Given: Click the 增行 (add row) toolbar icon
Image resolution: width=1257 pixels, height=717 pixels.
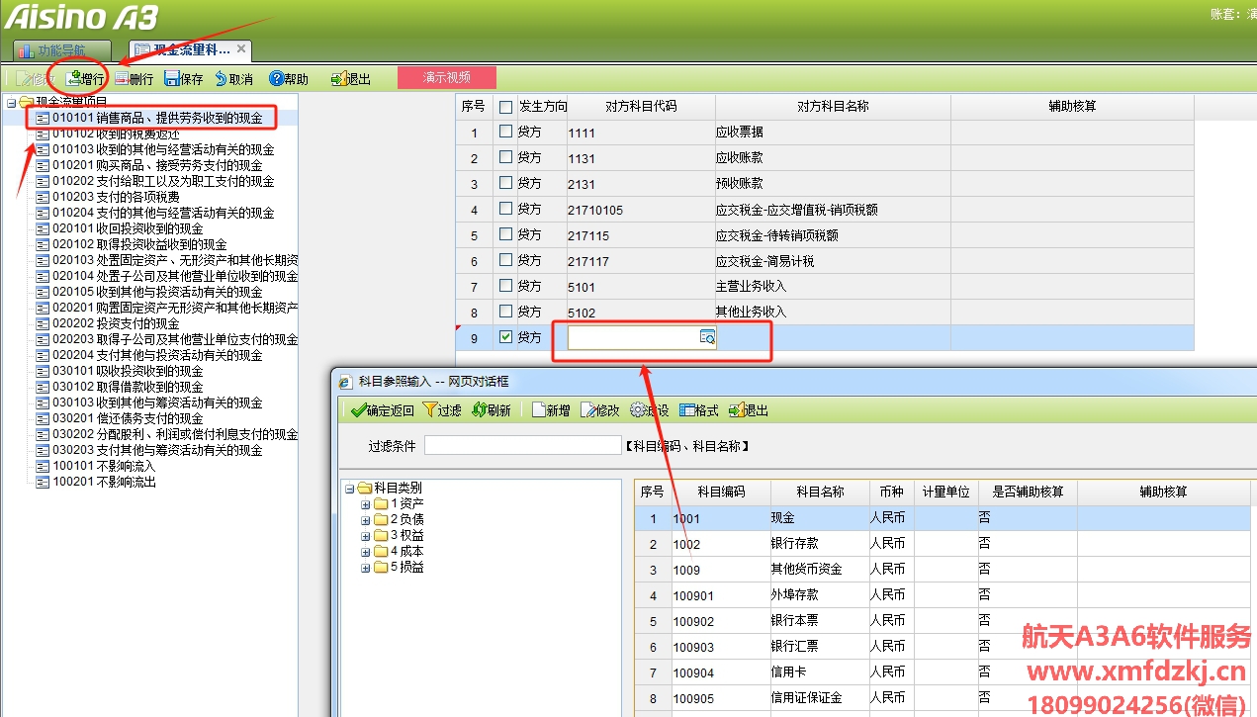Looking at the screenshot, I should [74, 79].
